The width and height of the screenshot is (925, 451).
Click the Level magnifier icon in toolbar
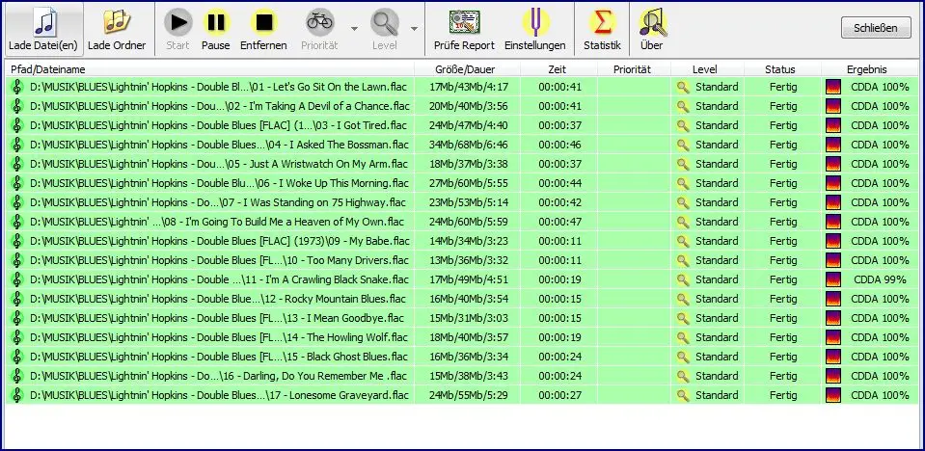pos(385,22)
